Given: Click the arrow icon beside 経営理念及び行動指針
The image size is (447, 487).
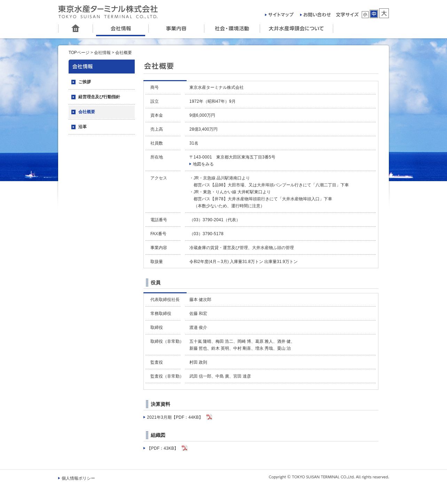Looking at the screenshot, I should (x=73, y=97).
